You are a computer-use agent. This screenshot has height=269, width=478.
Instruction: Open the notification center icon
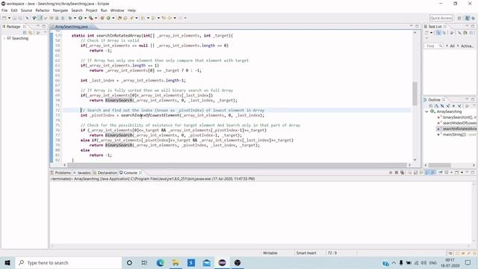pyautogui.click(x=468, y=262)
